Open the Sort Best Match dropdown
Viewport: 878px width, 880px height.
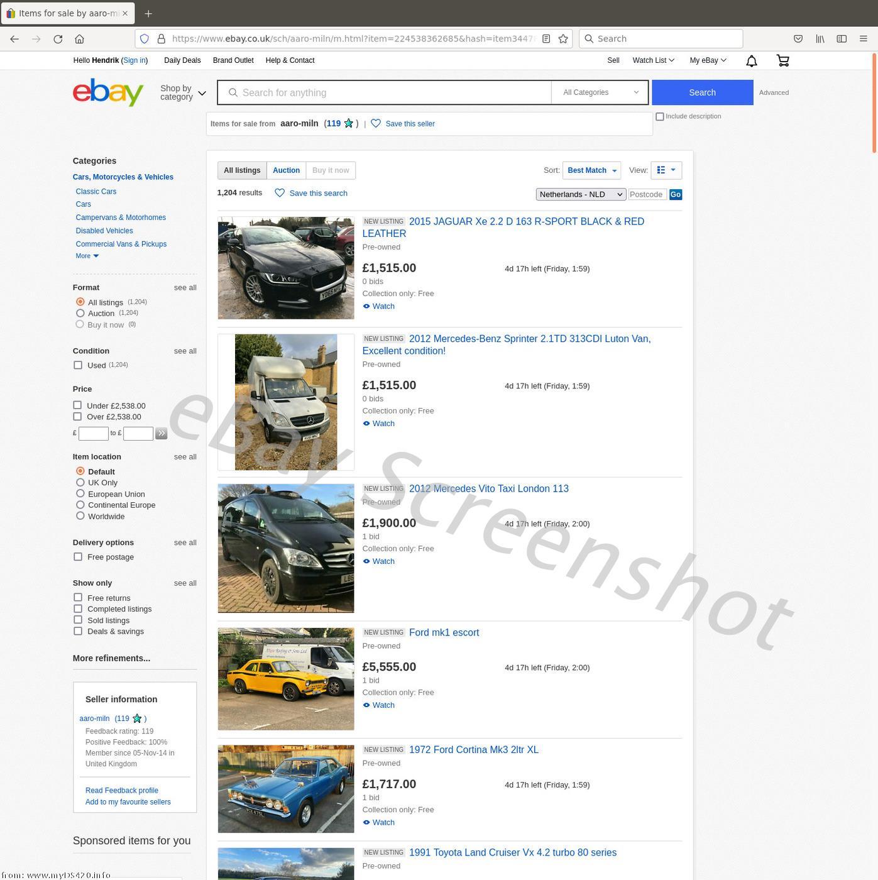591,170
